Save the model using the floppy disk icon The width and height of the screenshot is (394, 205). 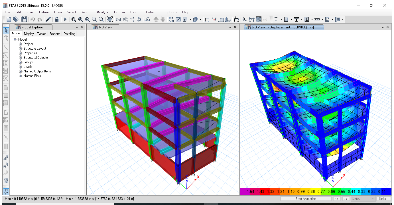(24, 19)
